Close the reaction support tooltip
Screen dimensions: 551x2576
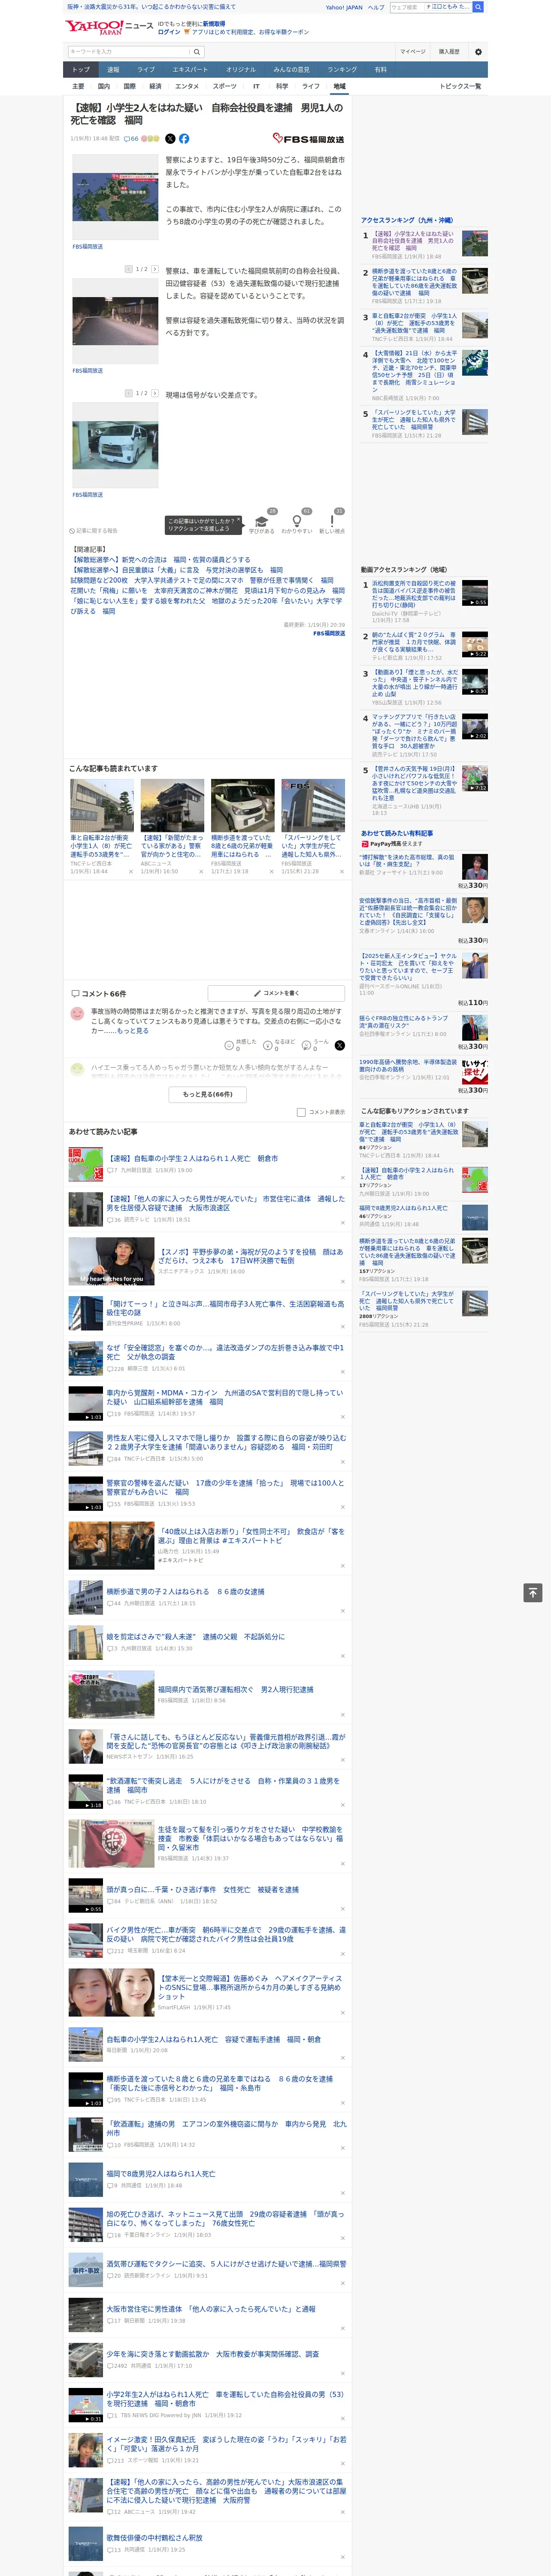[238, 520]
